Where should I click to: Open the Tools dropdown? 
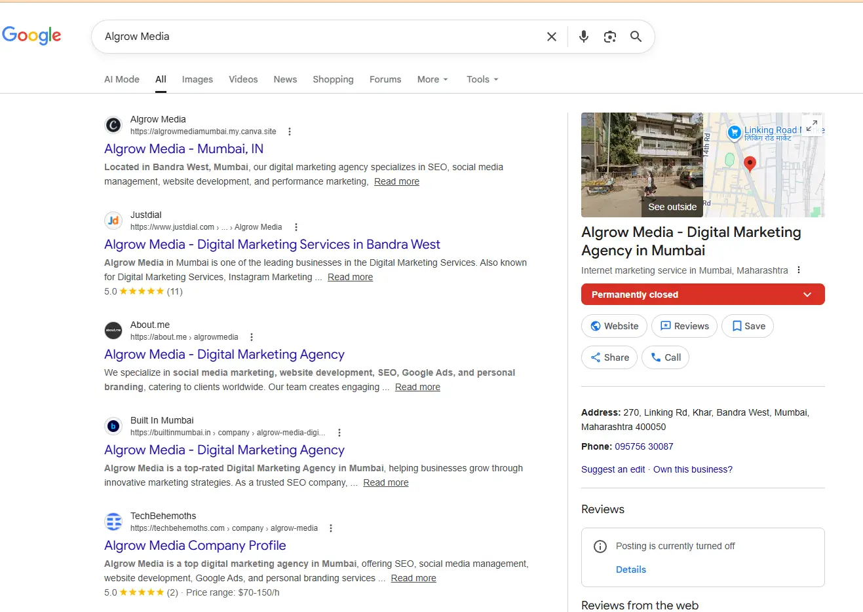coord(482,79)
